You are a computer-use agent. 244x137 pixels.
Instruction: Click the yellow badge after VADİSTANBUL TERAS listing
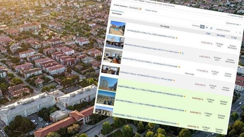pyautogui.click(x=178, y=124)
